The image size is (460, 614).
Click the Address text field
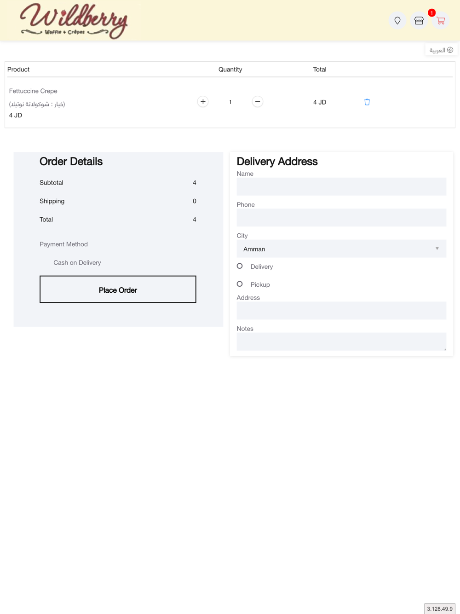pyautogui.click(x=341, y=311)
